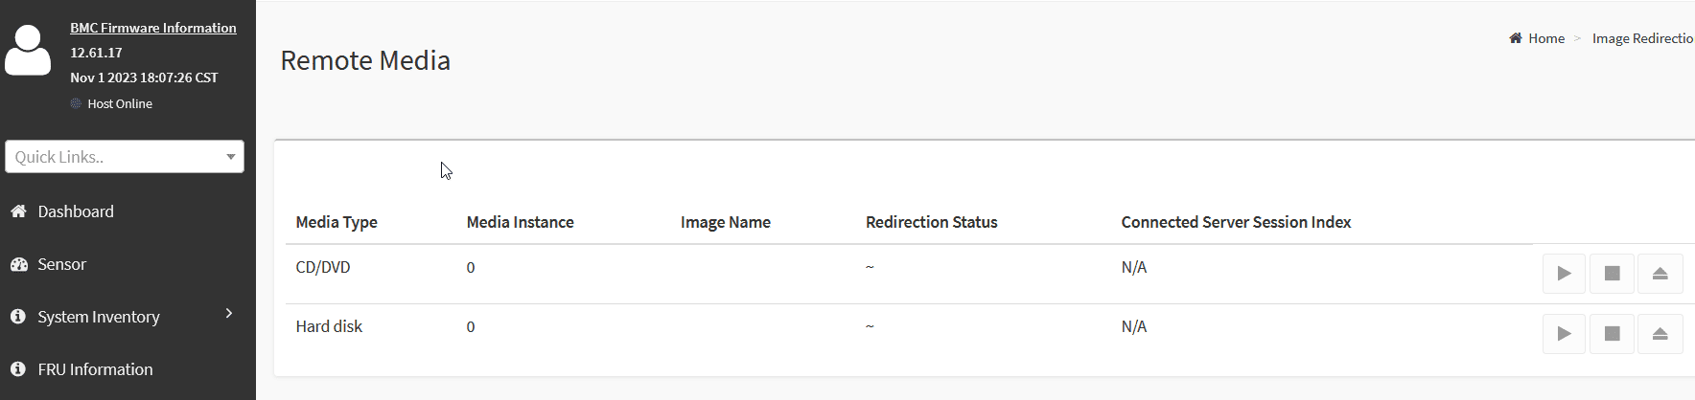The height and width of the screenshot is (400, 1695).
Task: Open System Inventory menu item
Action: tap(98, 317)
